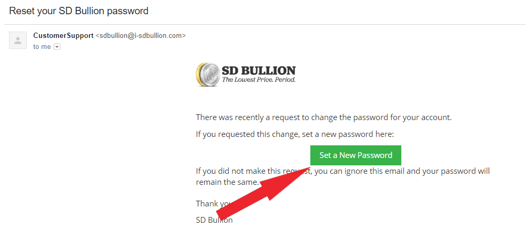The height and width of the screenshot is (247, 526).
Task: Expand recipient details arrow beside 'to me'
Action: coord(57,47)
